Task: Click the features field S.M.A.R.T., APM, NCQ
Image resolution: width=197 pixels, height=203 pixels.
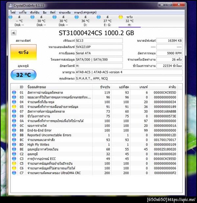Action: pos(129,79)
